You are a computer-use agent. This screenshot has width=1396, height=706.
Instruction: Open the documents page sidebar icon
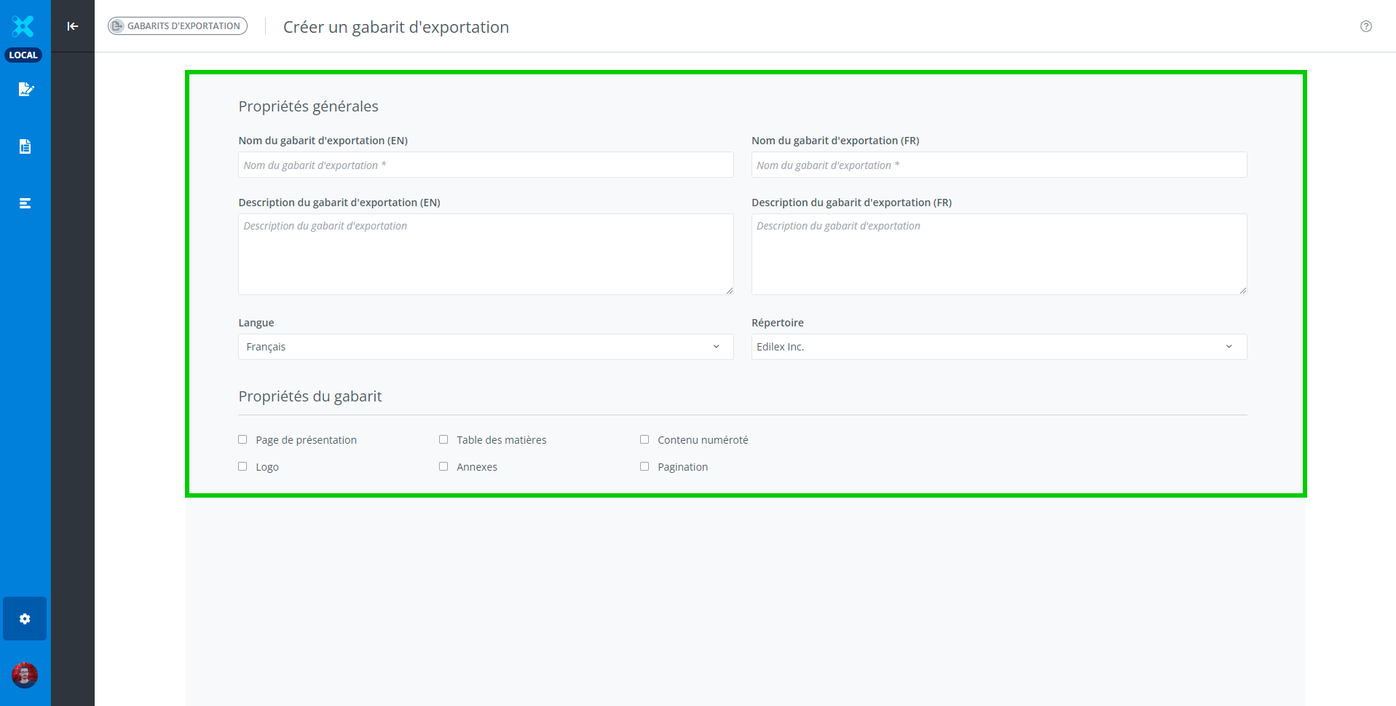point(25,146)
